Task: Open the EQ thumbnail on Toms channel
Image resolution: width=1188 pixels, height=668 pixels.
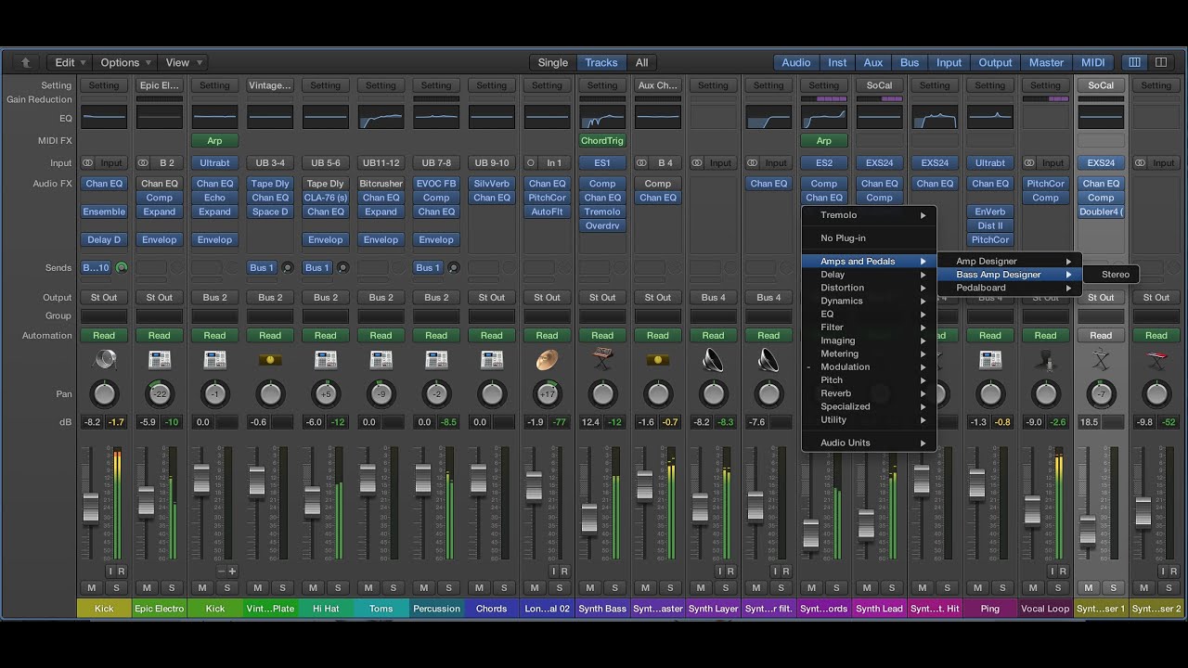Action: (381, 119)
